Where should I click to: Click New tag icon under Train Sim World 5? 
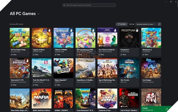[34, 85]
